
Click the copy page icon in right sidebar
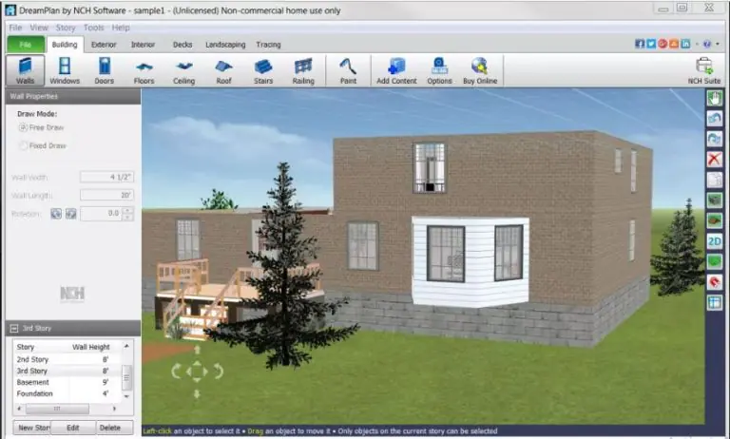click(x=714, y=180)
